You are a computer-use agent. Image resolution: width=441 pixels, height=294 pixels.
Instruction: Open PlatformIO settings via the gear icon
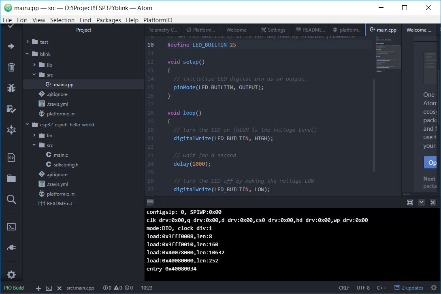point(11,274)
